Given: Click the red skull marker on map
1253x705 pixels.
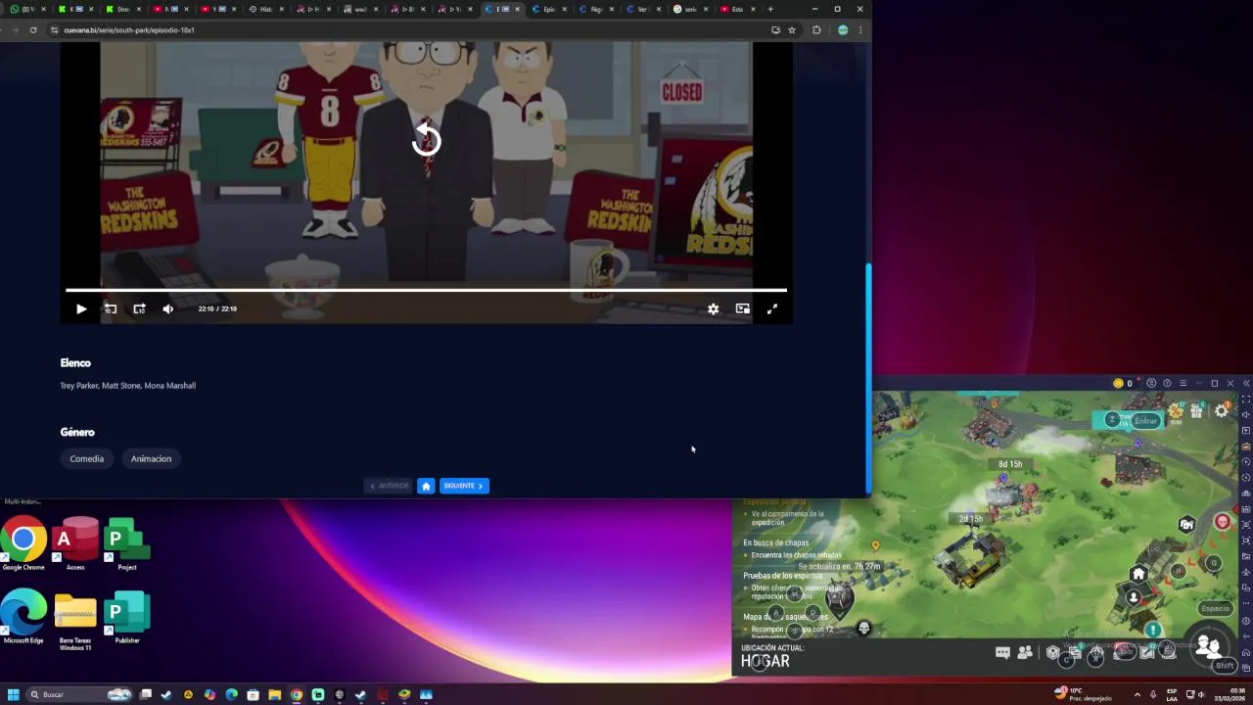Looking at the screenshot, I should tap(1223, 522).
